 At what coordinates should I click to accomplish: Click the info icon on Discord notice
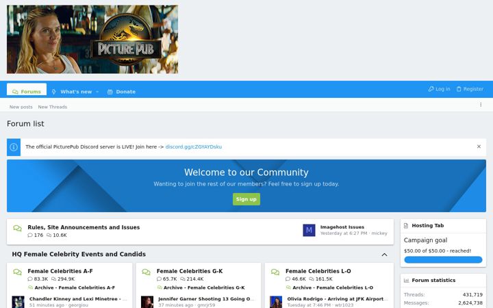click(14, 147)
